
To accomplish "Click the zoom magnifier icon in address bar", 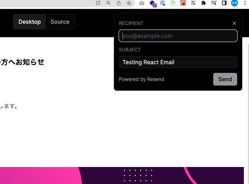I will click(108, 3).
